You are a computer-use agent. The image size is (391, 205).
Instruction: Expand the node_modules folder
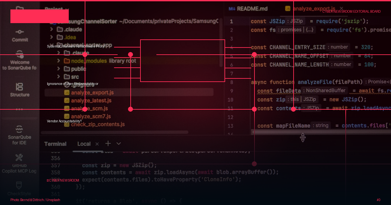click(58, 61)
